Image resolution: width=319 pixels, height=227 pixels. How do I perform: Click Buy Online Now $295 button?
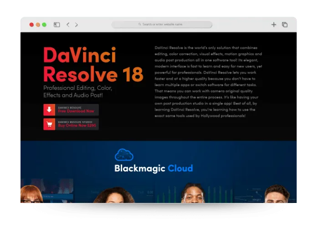coord(71,124)
